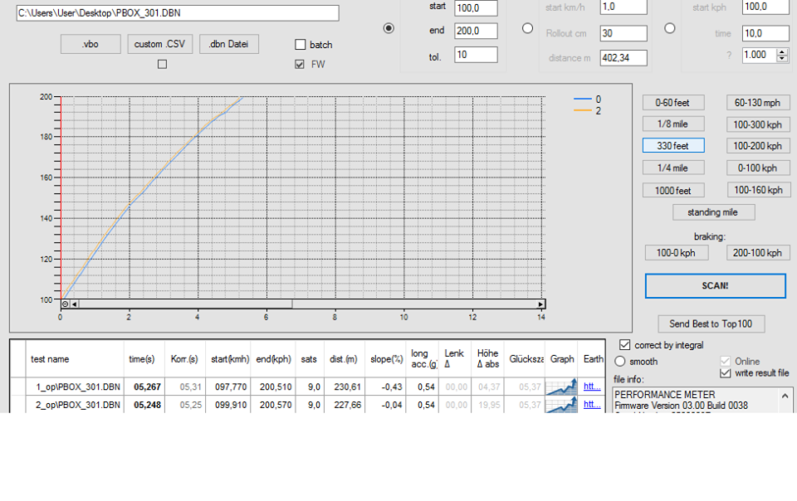
Task: Click the file path input field
Action: (178, 13)
